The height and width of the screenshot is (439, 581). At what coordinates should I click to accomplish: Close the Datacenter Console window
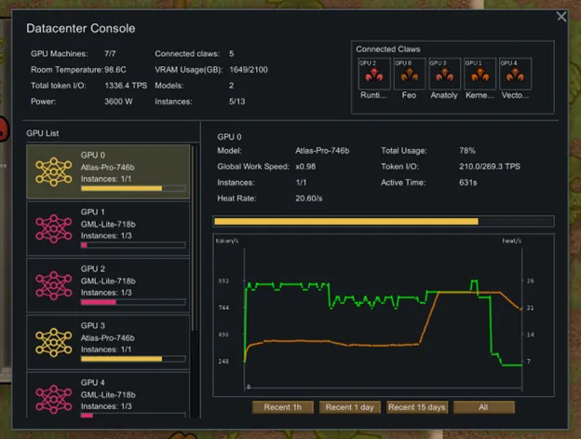click(x=561, y=16)
